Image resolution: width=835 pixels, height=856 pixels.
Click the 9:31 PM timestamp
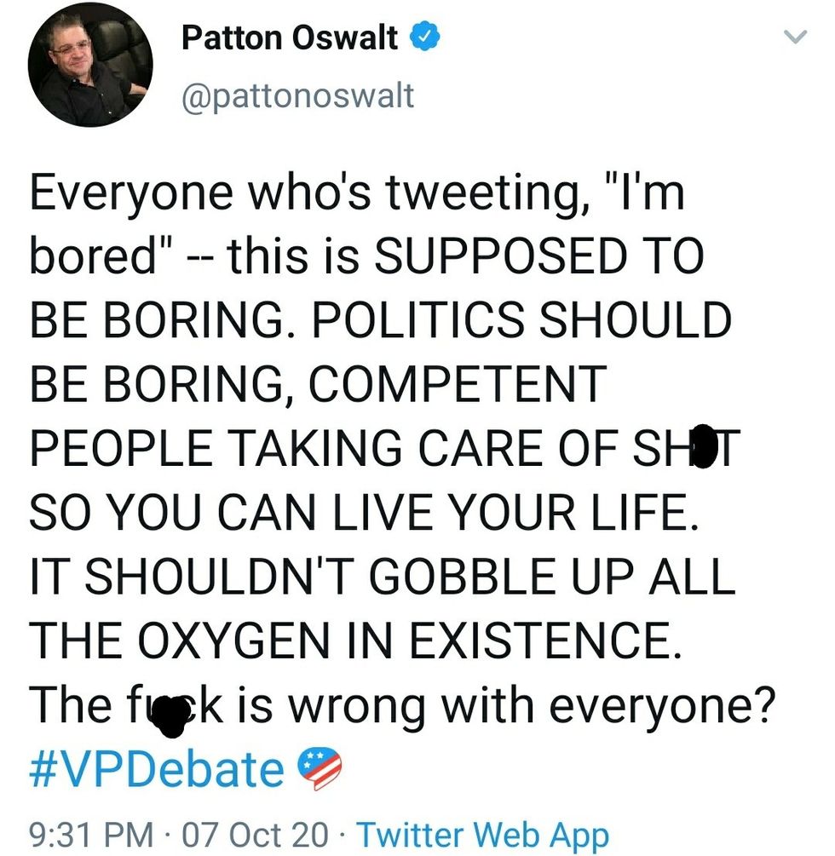92,835
